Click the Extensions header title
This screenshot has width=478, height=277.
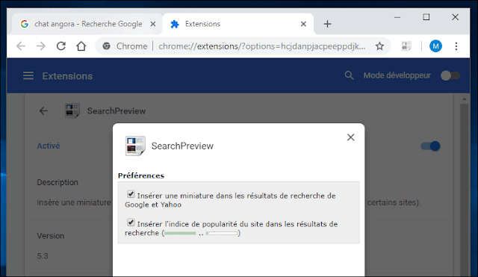(x=67, y=76)
